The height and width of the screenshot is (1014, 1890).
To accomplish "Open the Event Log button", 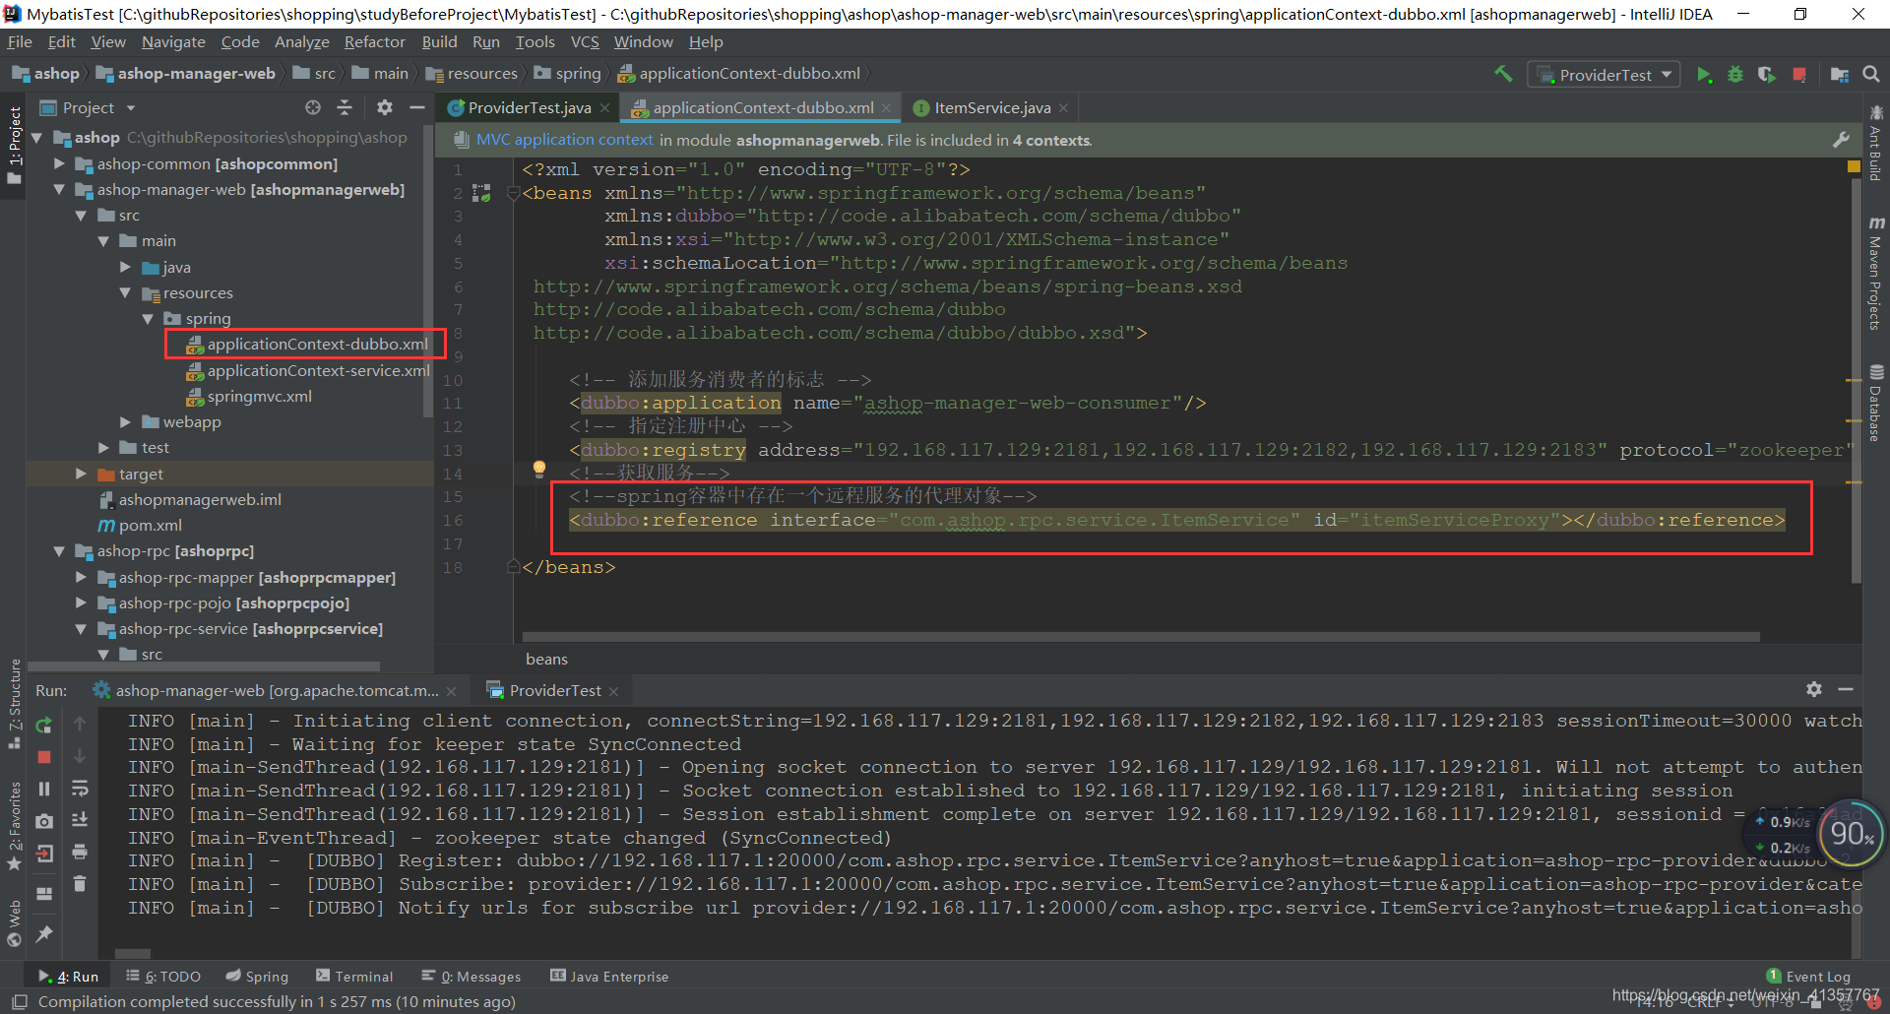I will coord(1809,976).
